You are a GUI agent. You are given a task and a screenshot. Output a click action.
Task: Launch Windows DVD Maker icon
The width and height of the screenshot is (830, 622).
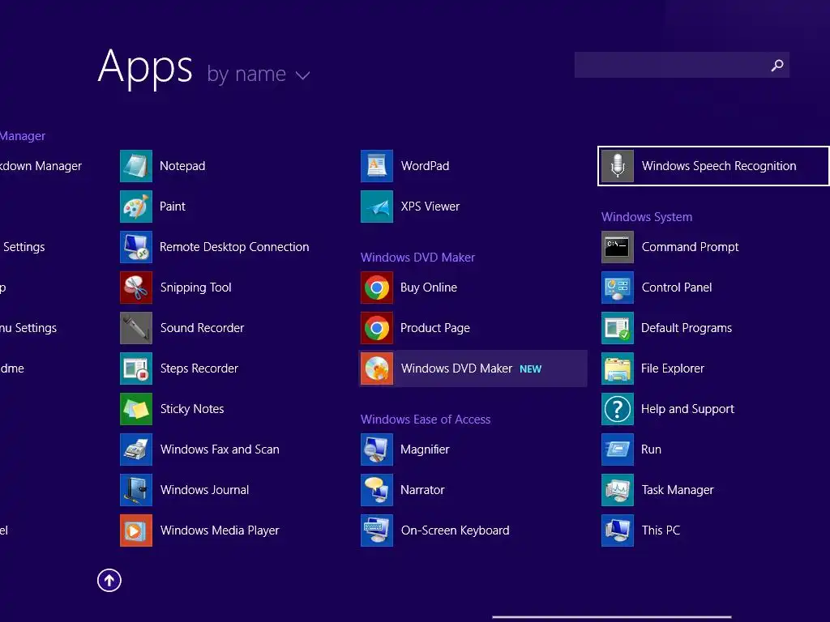click(377, 369)
